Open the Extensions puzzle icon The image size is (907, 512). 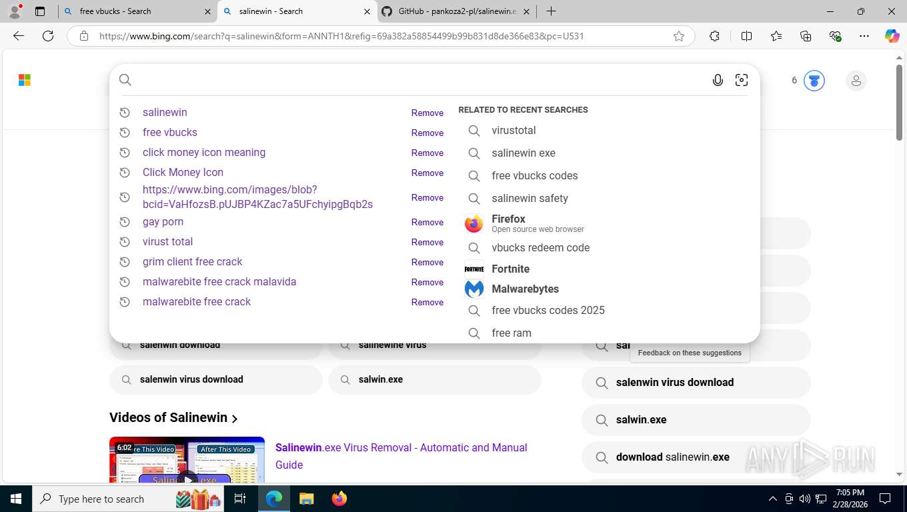point(714,36)
